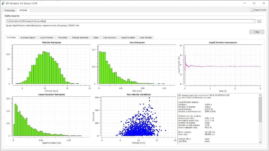Click the 'Droplet arrival frequency:' line

coord(197,111)
